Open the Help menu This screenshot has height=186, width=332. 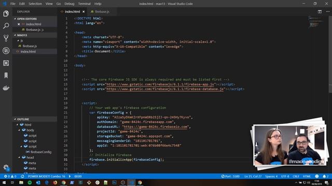coord(98,4)
